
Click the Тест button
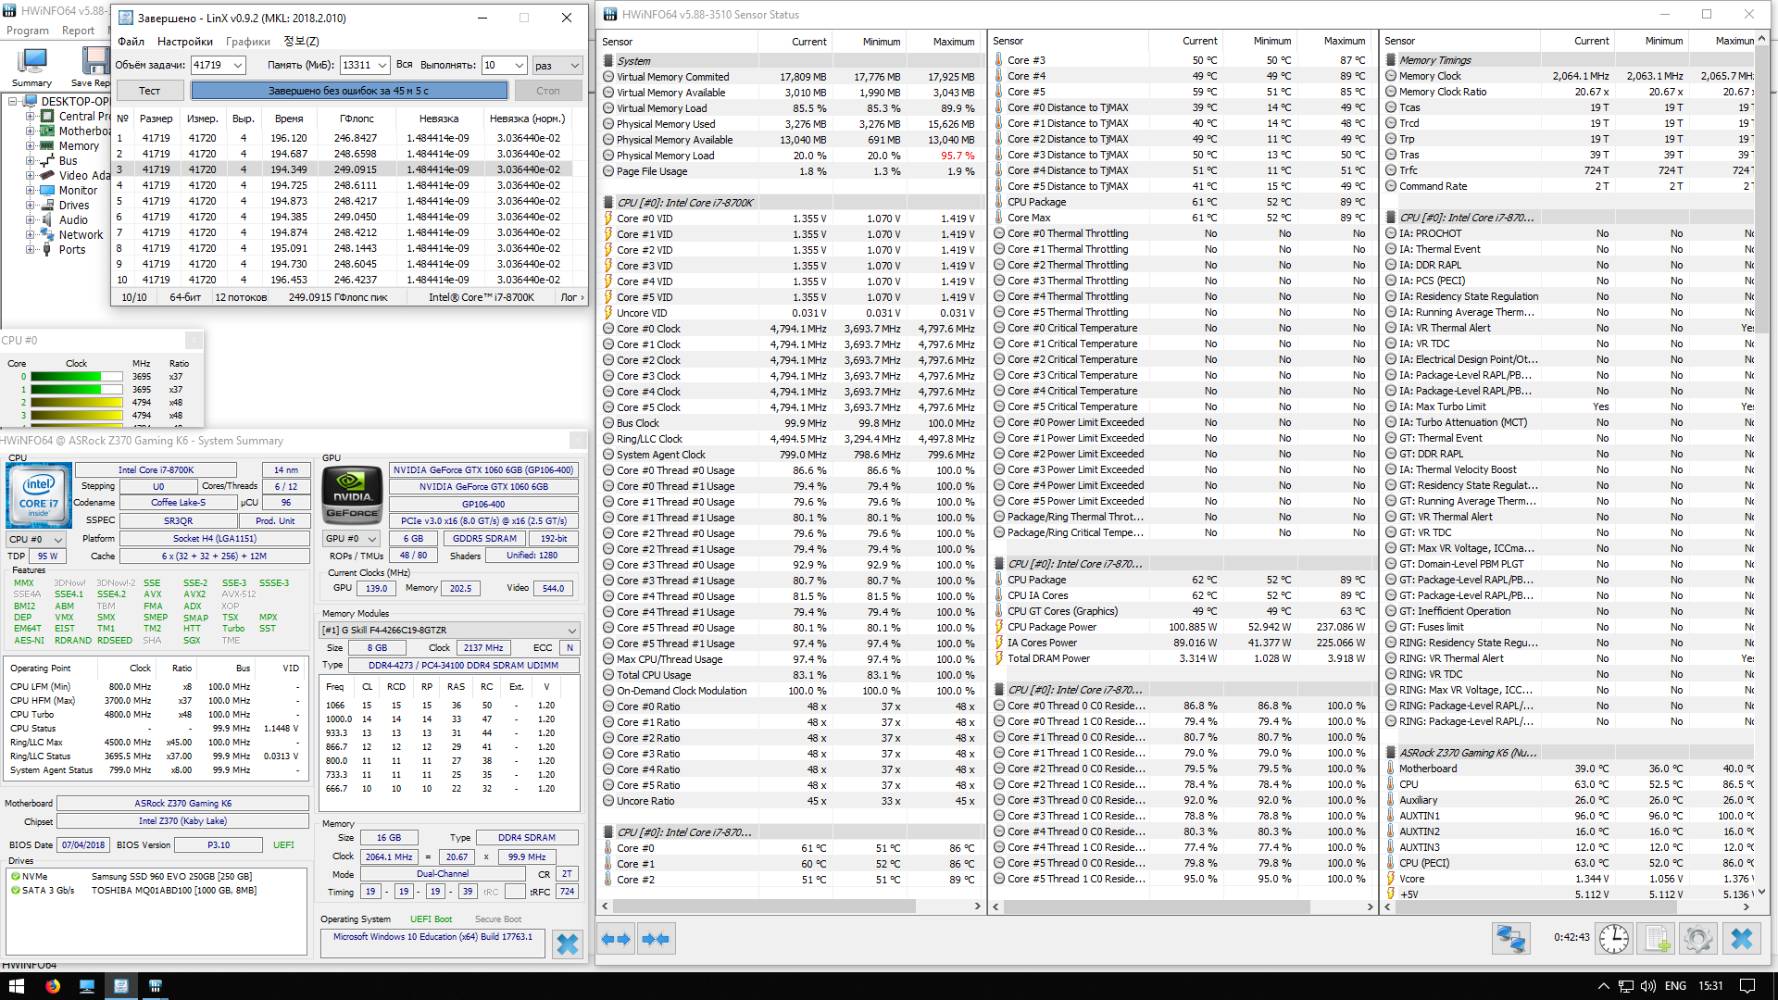point(149,91)
